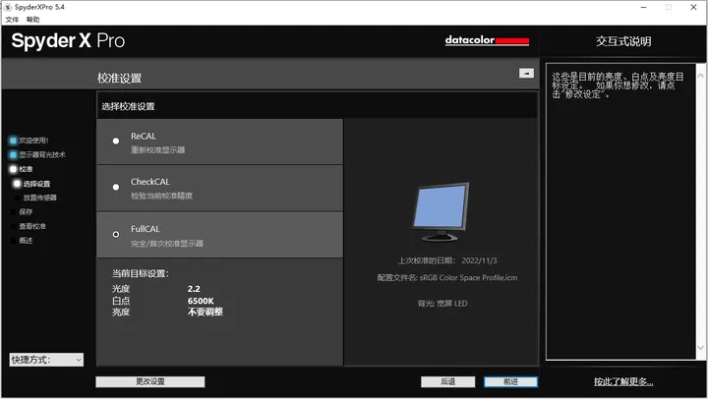Viewport: 708px width, 399px height.
Task: Click the 当前目标设置 label
Action: [141, 273]
